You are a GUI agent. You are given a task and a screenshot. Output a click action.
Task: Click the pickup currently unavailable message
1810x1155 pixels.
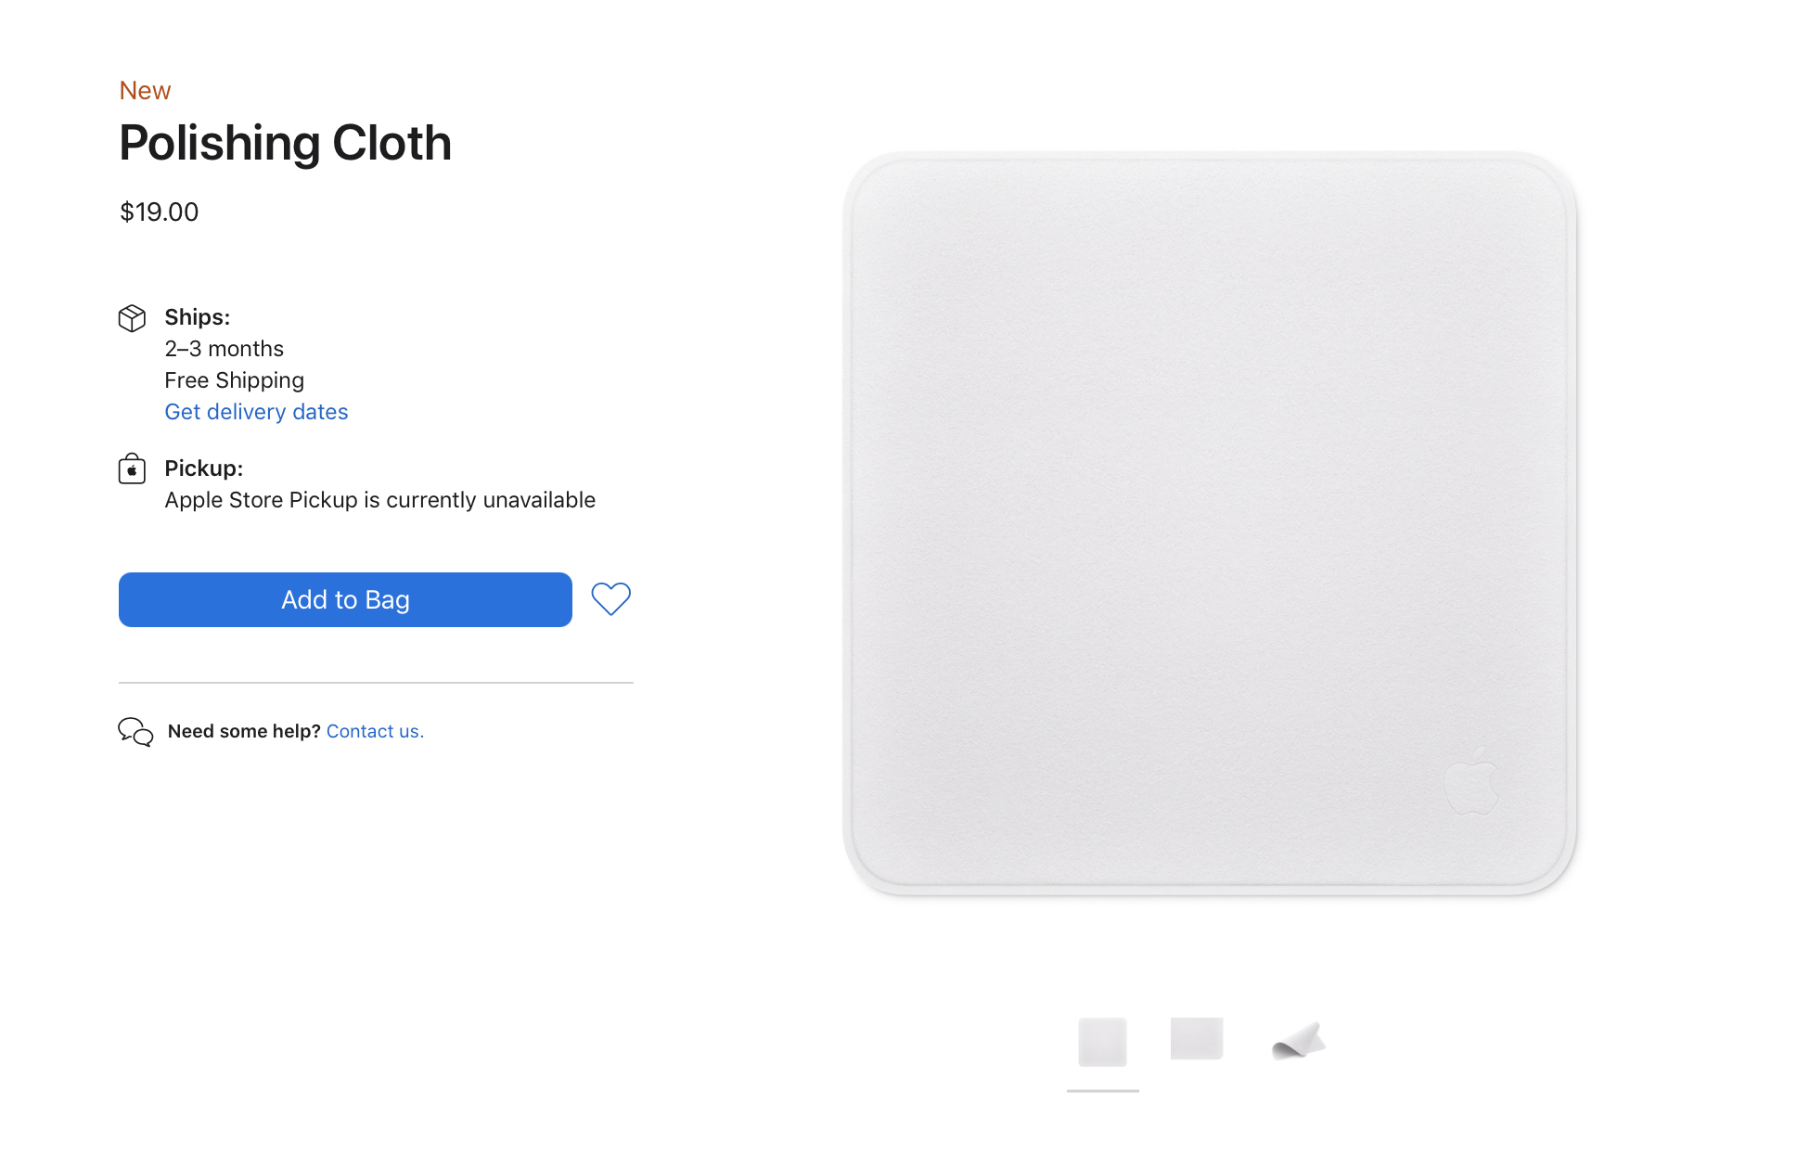point(379,500)
